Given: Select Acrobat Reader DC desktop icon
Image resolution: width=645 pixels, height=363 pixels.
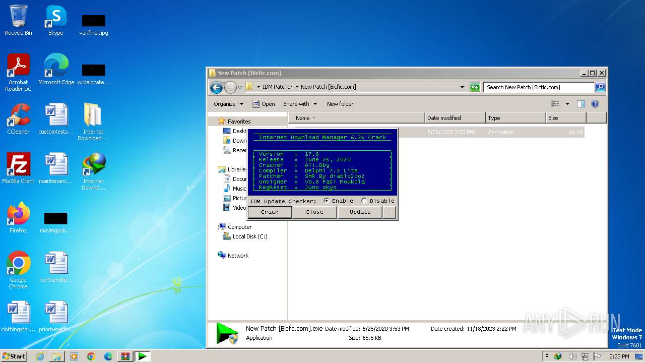Looking at the screenshot, I should tap(18, 73).
